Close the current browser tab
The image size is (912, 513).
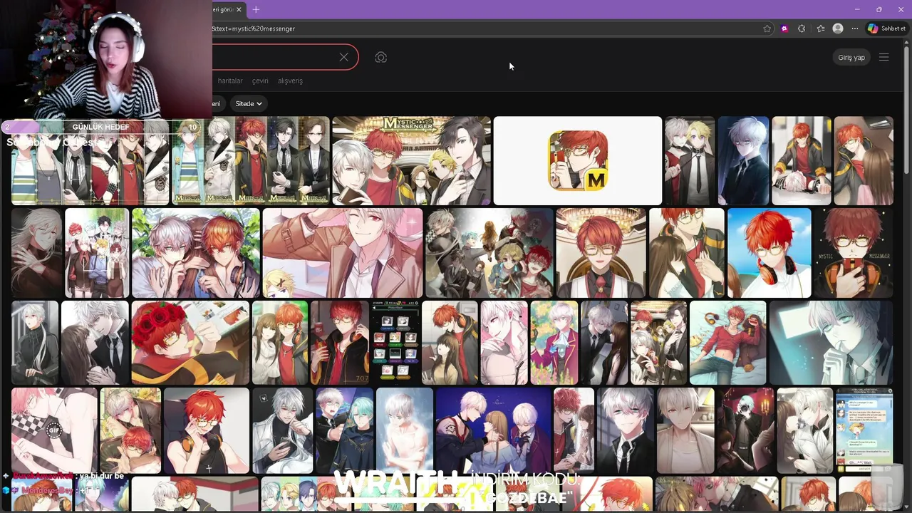[x=239, y=9]
